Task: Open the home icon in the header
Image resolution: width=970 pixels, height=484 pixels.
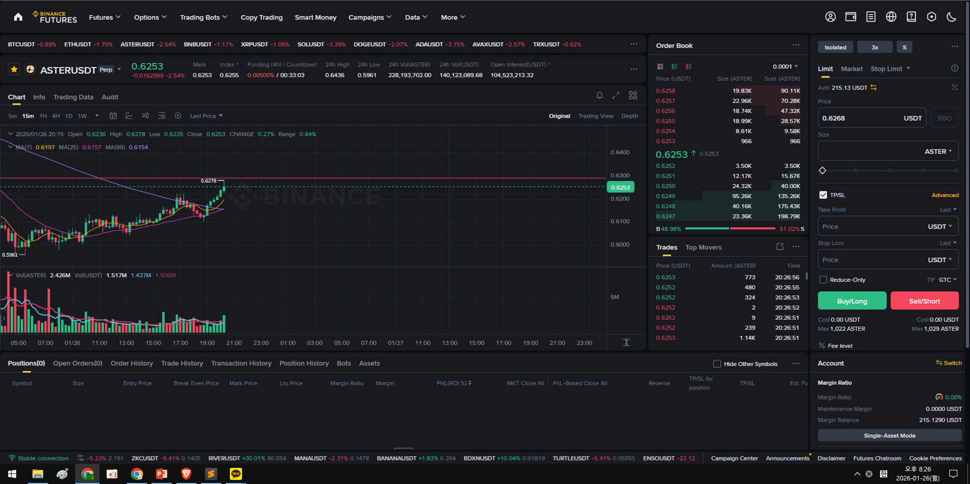Action: 18,17
